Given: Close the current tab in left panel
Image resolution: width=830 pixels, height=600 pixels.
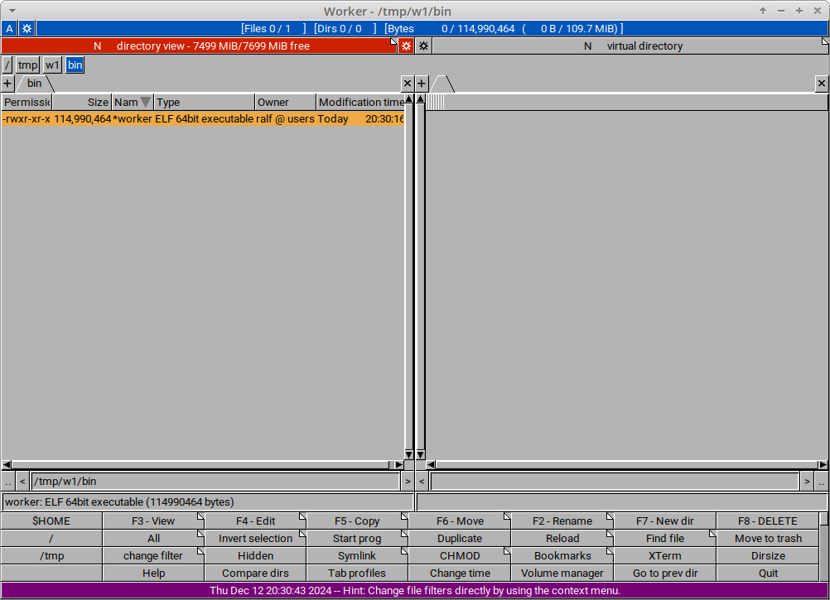Looking at the screenshot, I should [408, 84].
